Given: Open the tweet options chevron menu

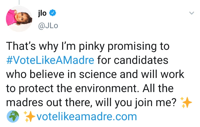Looking at the screenshot, I should point(192,13).
